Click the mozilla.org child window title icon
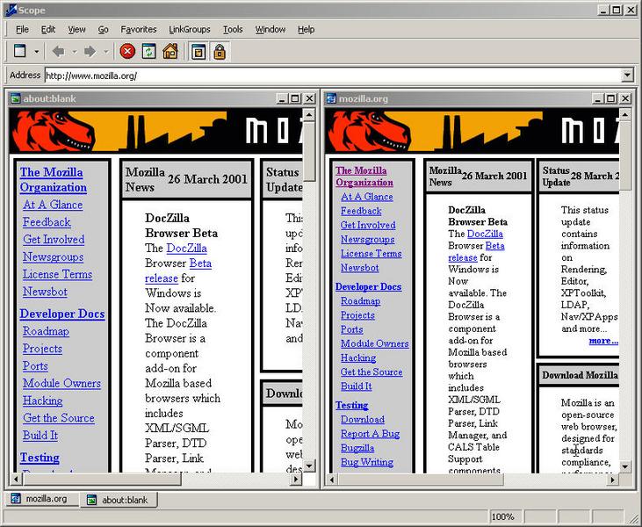This screenshot has height=527, width=642. [331, 98]
